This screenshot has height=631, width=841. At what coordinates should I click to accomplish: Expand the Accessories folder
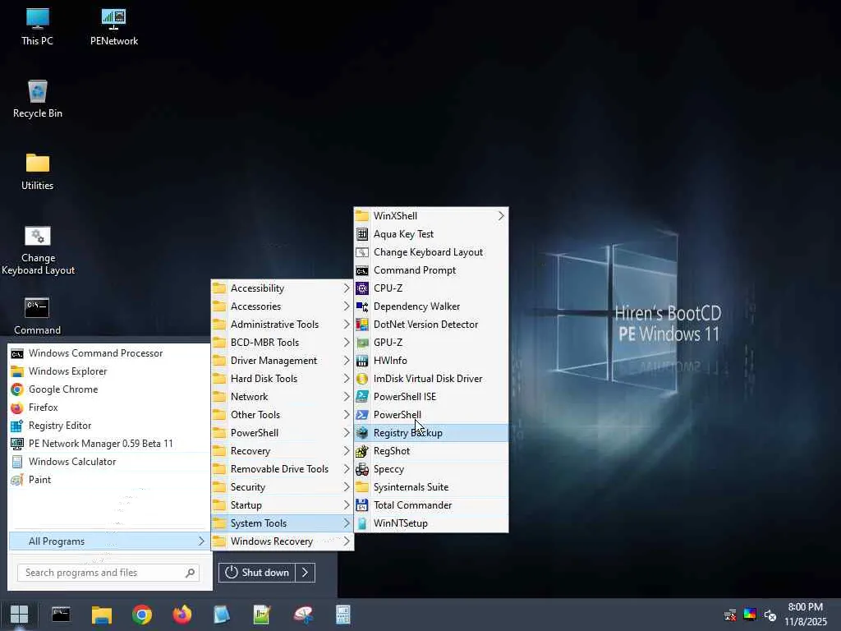point(283,306)
